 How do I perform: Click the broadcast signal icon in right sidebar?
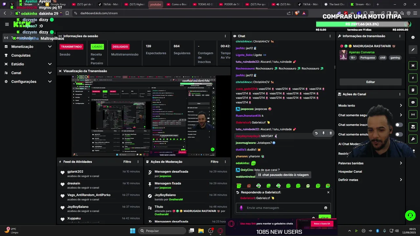[413, 114]
